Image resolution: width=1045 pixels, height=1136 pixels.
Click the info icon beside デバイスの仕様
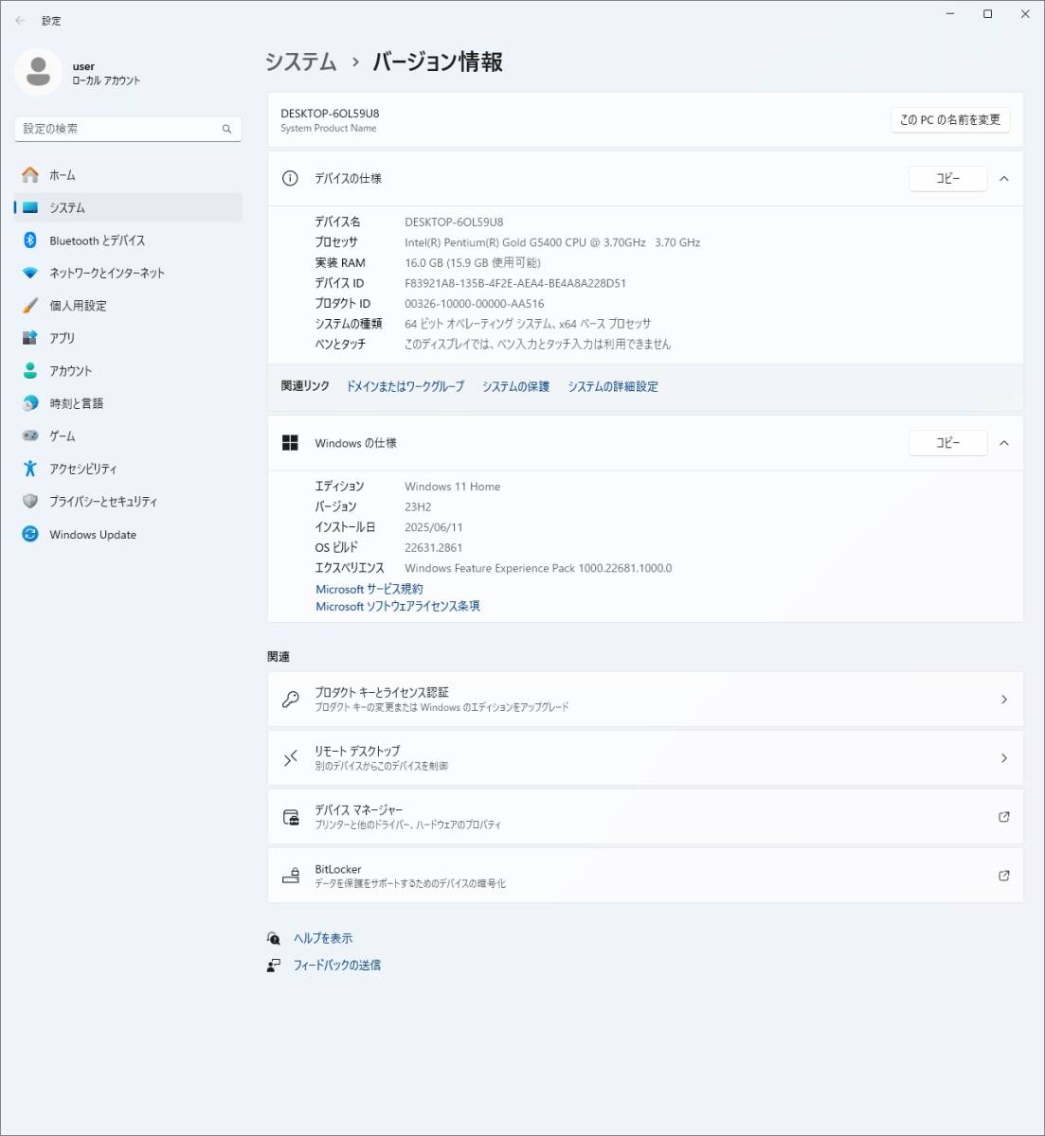click(291, 178)
